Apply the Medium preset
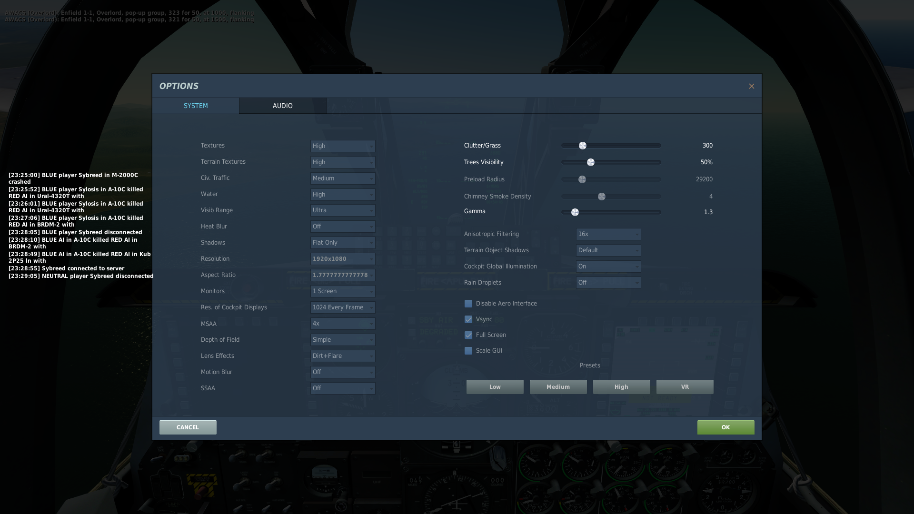This screenshot has height=514, width=914. pos(558,387)
